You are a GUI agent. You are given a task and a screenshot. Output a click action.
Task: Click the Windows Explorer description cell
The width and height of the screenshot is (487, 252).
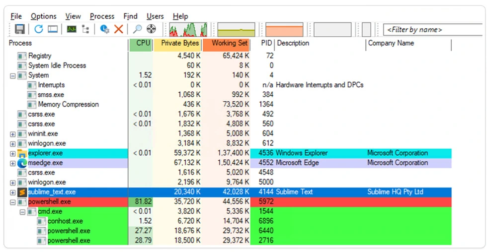(302, 153)
